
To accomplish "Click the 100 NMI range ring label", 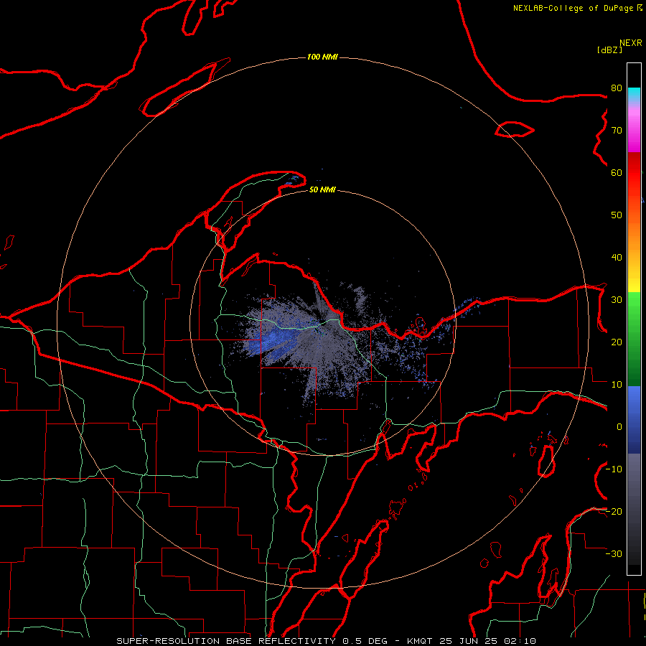I will coord(322,57).
